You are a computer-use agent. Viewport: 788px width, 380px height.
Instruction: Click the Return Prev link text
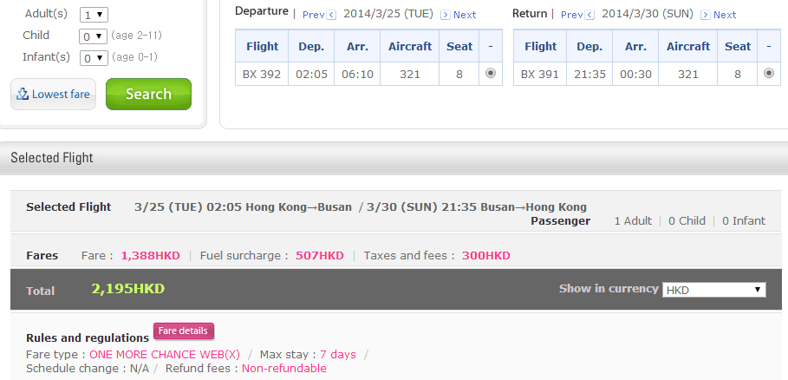click(x=571, y=15)
